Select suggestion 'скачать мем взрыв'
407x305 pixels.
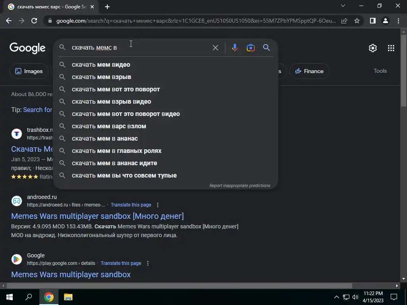click(166, 77)
